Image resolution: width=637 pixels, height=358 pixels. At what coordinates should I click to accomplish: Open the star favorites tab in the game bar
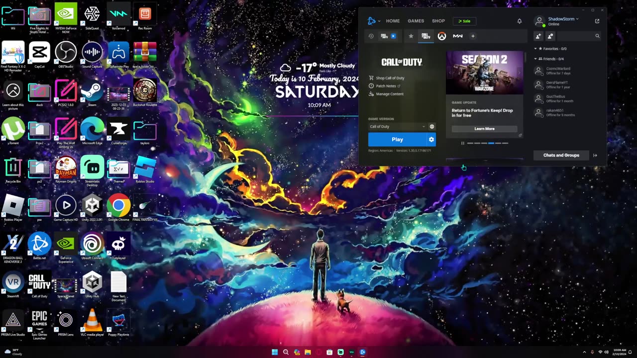(411, 36)
